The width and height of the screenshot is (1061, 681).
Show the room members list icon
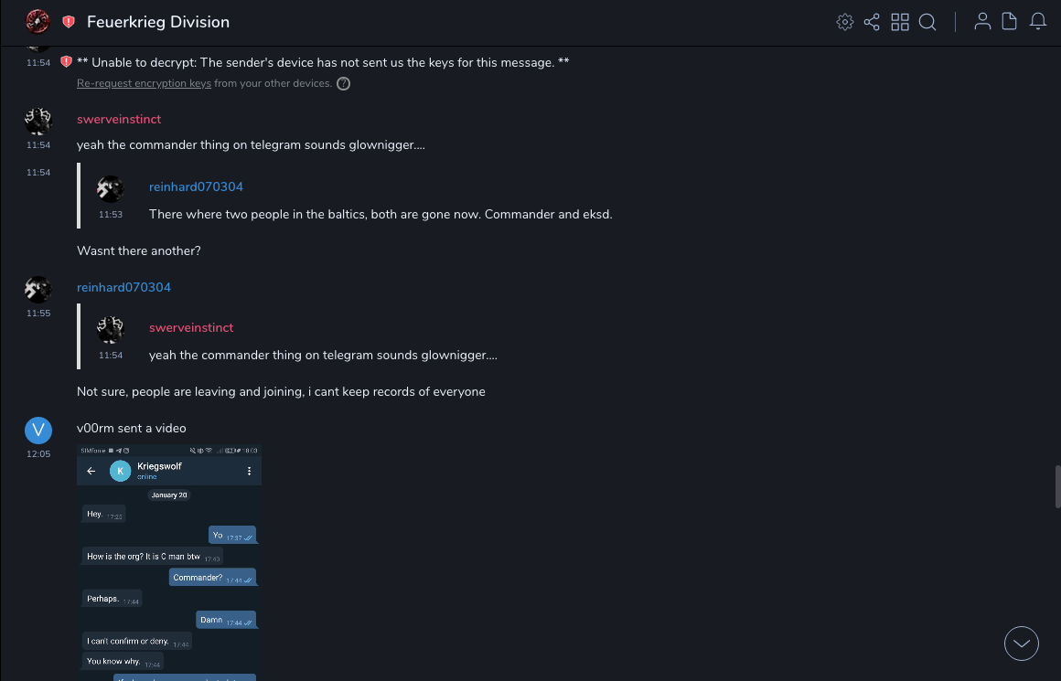point(982,22)
